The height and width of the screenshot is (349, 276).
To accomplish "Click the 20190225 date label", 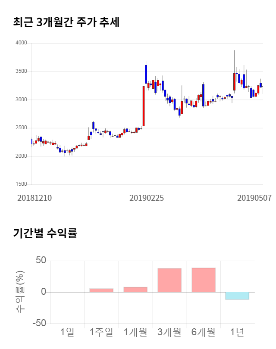I will pos(147,198).
